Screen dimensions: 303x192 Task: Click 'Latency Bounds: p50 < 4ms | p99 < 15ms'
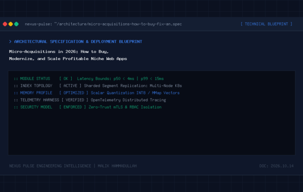120,79
